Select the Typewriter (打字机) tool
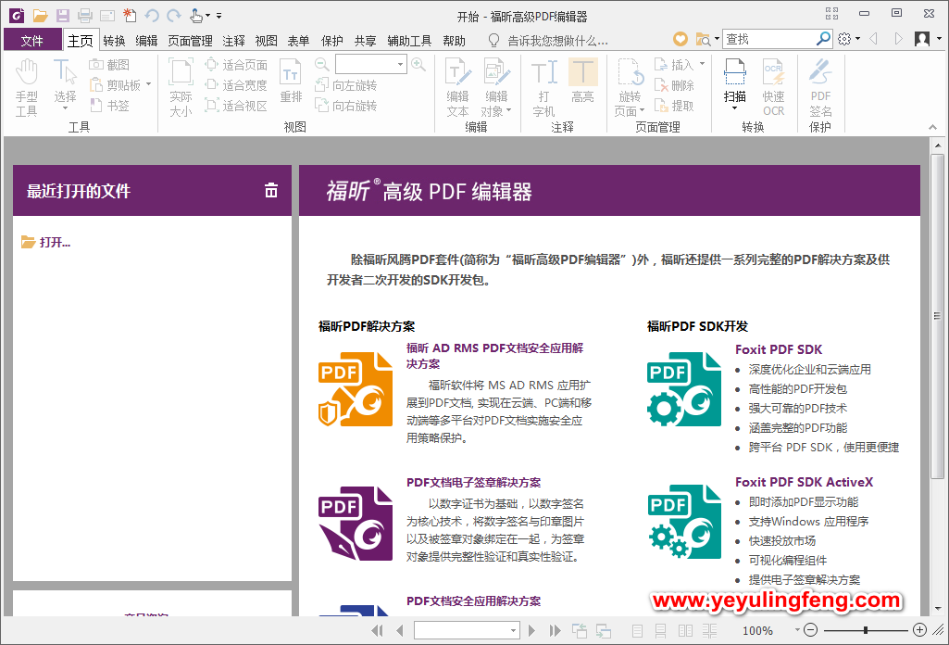The width and height of the screenshot is (949, 645). (543, 88)
